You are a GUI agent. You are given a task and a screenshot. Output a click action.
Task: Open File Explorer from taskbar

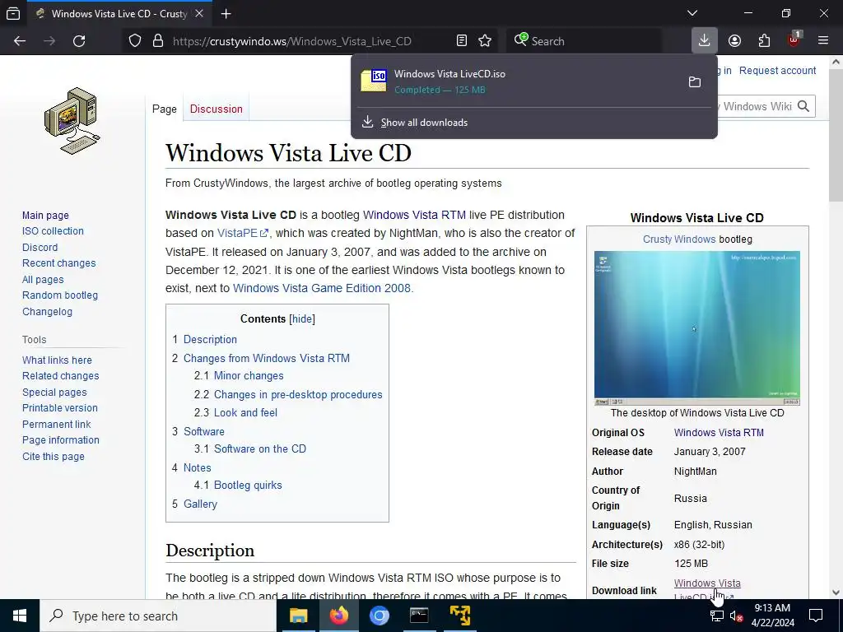point(298,616)
